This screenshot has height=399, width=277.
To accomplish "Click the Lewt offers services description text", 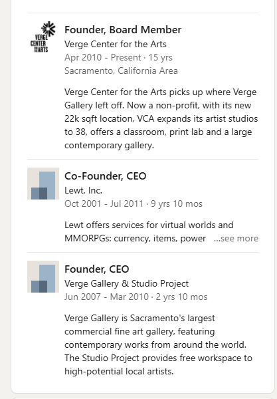I will pyautogui.click(x=149, y=232).
